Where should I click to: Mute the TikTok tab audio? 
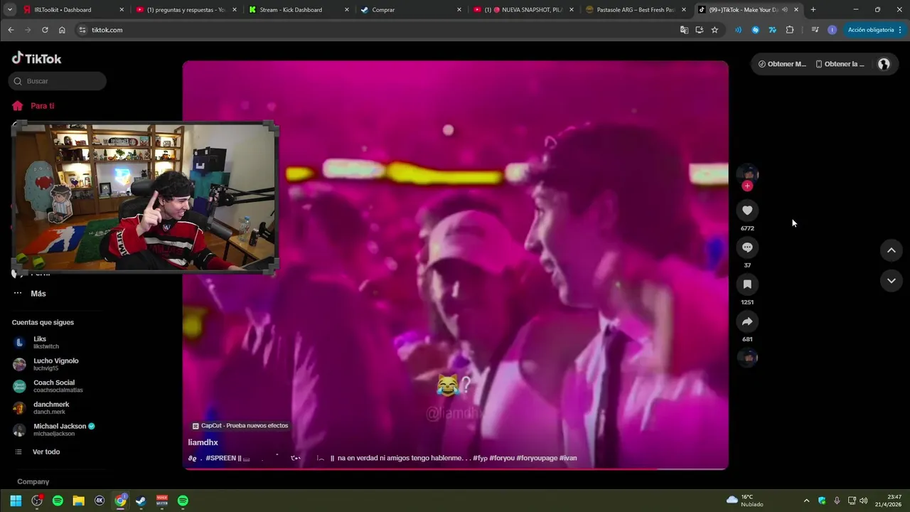[785, 10]
